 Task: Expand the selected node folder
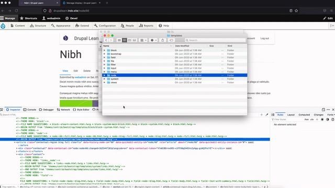tap(105, 75)
